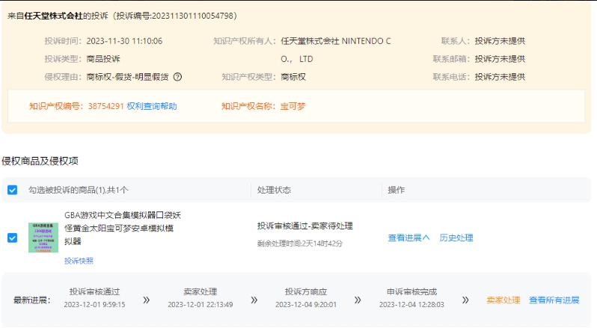This screenshot has height=328, width=597.
Task: Click the IP number 38754291
Action: [105, 106]
